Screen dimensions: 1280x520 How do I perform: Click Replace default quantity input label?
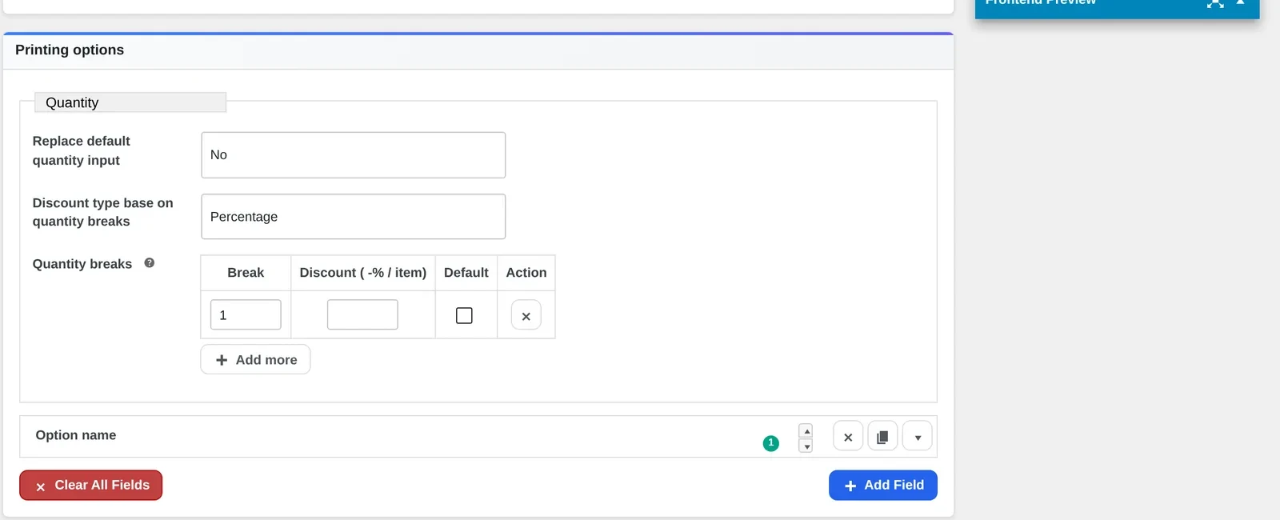coord(82,150)
